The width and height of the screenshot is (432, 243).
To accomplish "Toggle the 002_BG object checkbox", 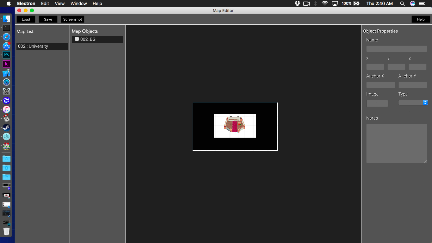I will point(77,39).
